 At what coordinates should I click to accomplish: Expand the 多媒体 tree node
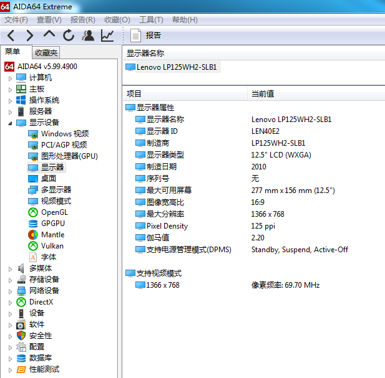point(10,269)
